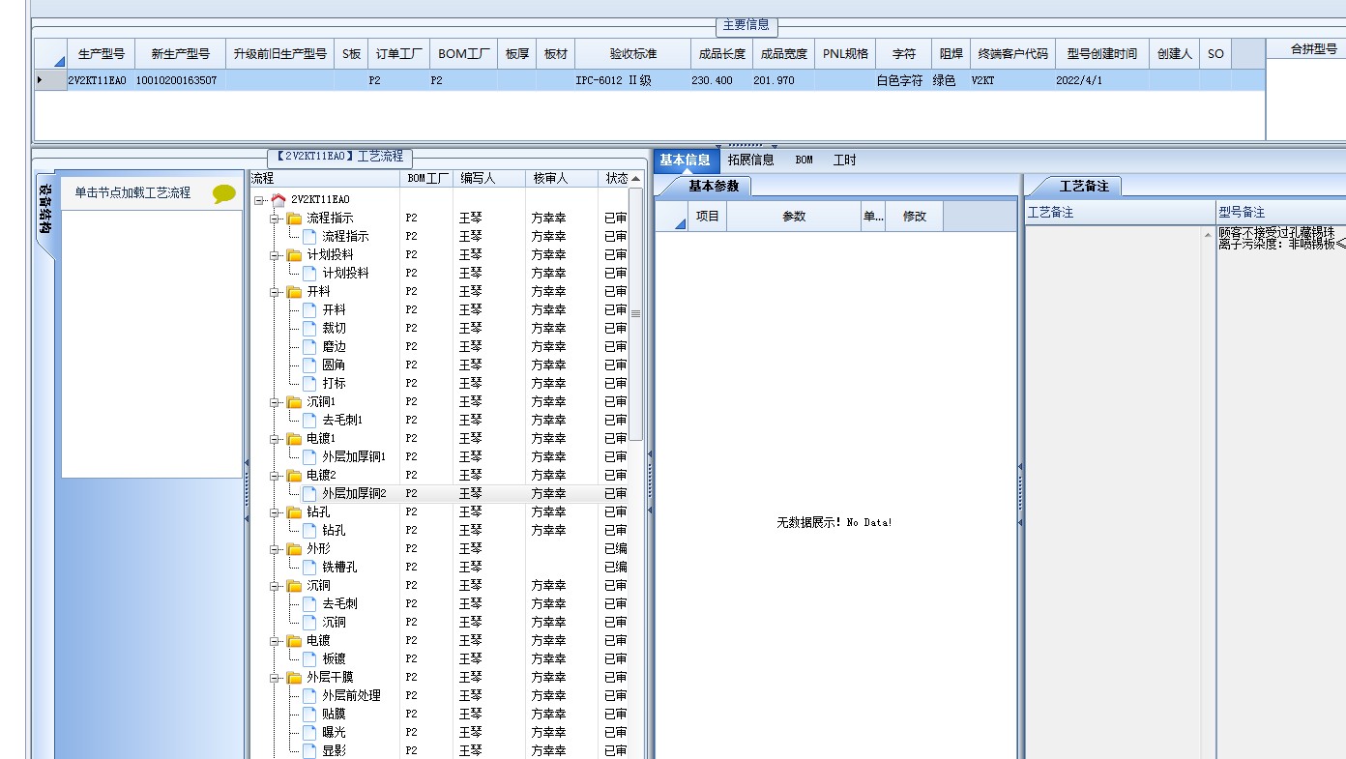Click the home icon of root node 2V2KT11EA0
This screenshot has width=1346, height=759.
click(x=278, y=199)
